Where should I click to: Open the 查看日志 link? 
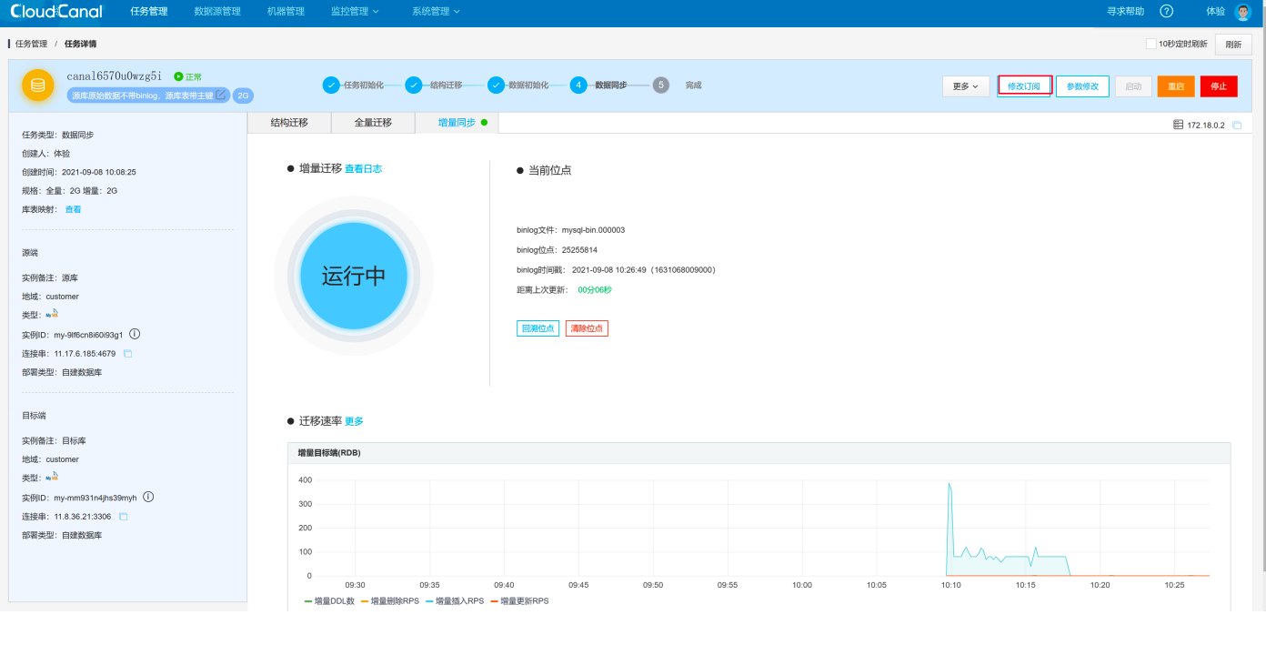click(x=363, y=169)
